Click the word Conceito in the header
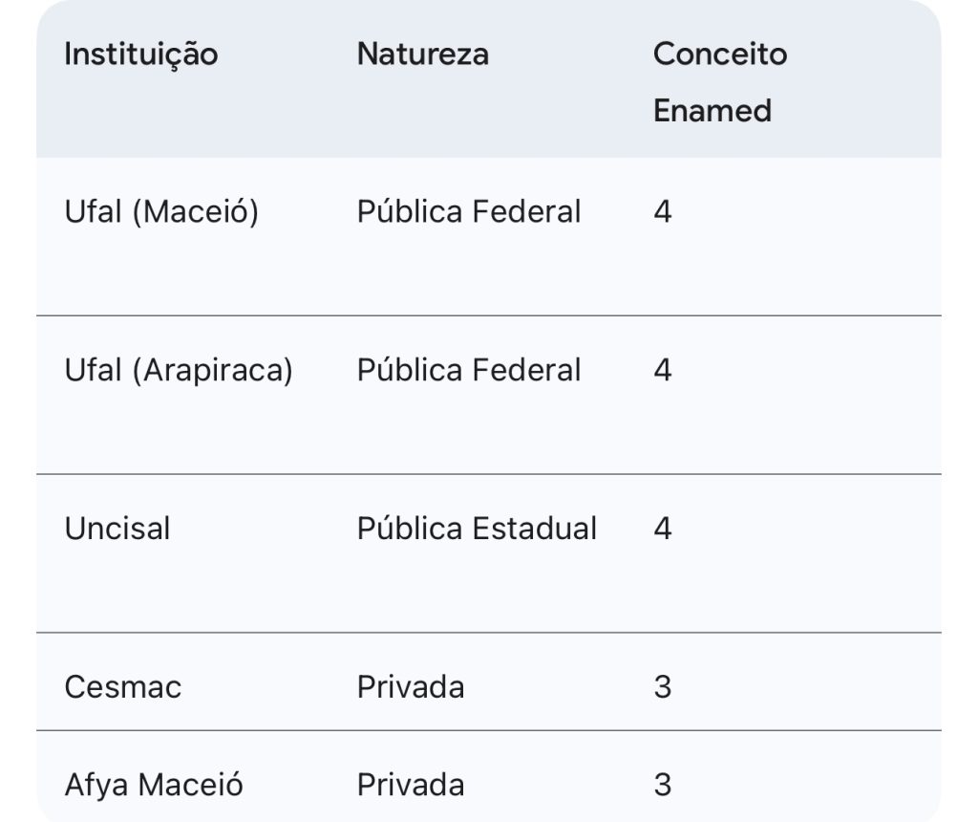978x822 pixels. point(720,54)
